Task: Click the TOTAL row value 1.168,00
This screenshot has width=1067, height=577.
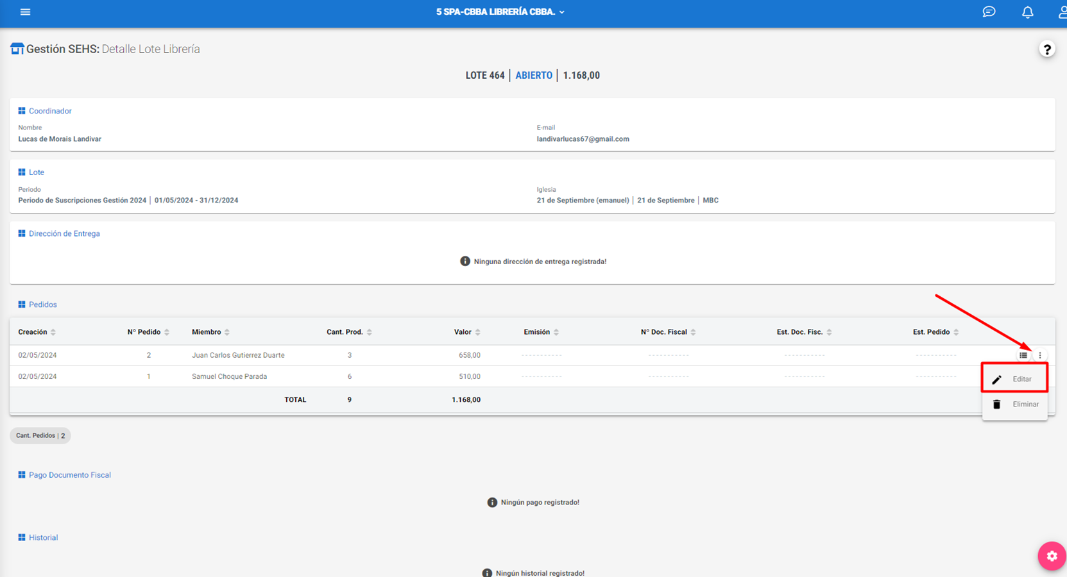Action: 466,400
